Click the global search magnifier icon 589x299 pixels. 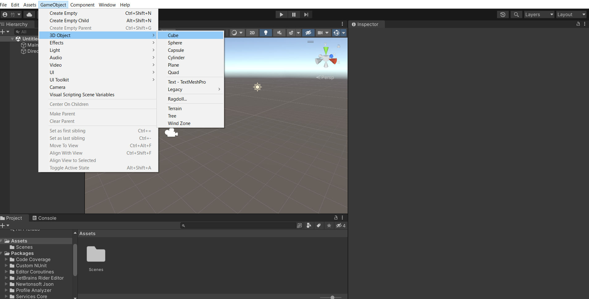(516, 15)
